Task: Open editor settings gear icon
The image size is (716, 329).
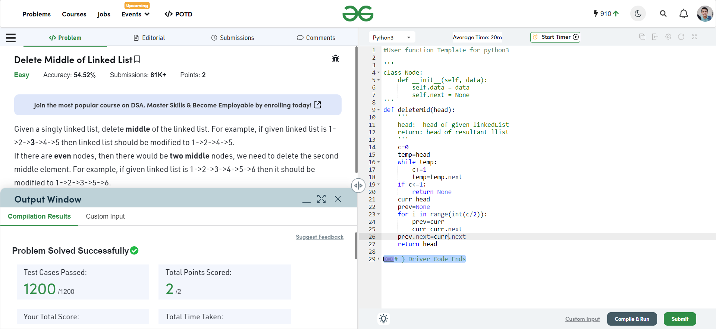Action: pyautogui.click(x=668, y=37)
